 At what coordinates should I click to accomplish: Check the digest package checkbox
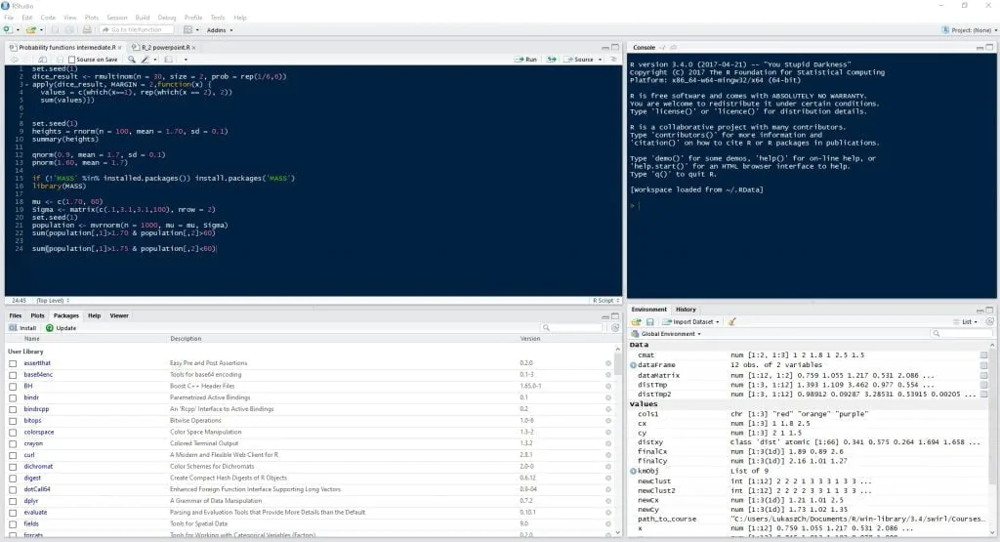(13, 479)
